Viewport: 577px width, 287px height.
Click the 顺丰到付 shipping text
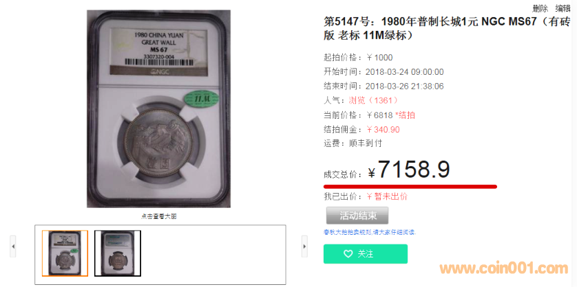[x=366, y=143]
